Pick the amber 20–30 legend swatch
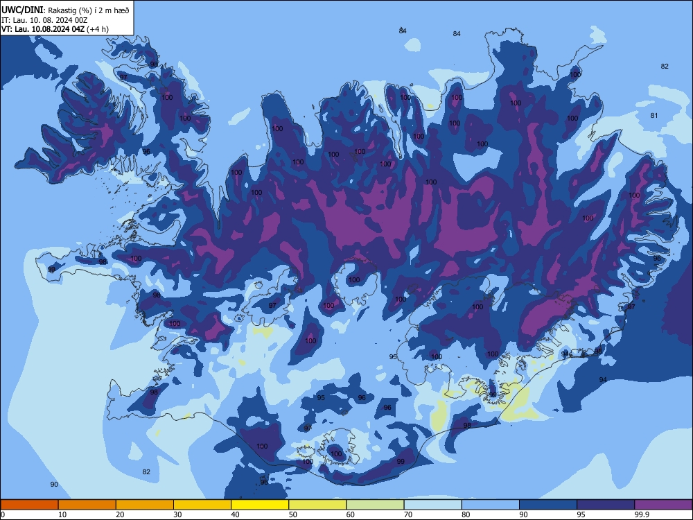This screenshot has width=693, height=520. coord(145,505)
